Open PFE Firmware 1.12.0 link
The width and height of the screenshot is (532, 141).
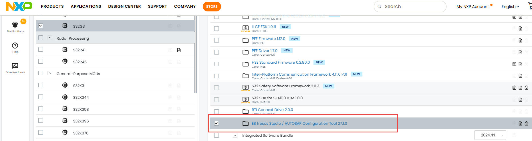coord(268,39)
